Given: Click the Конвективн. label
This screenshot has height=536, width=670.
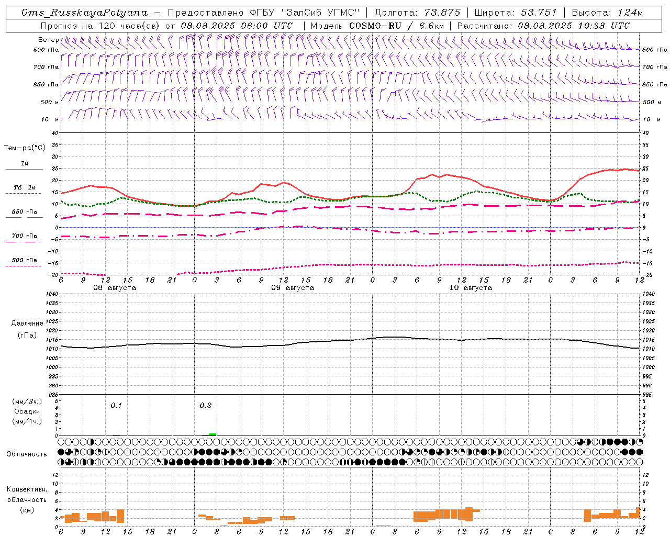Looking at the screenshot, I should (x=27, y=489).
